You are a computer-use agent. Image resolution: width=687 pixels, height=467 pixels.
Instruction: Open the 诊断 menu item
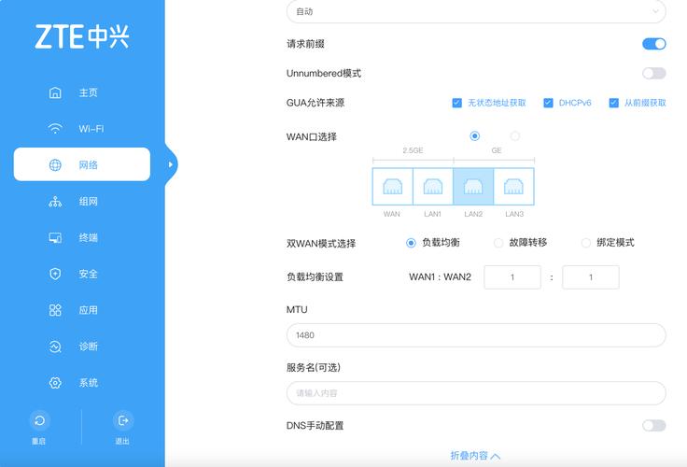(82, 347)
